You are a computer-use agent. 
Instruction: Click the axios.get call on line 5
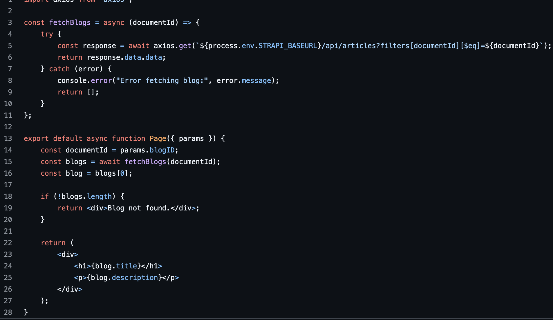point(172,46)
